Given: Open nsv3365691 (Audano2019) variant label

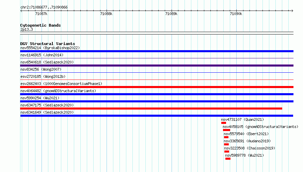Looking at the screenshot, I should point(247,141).
